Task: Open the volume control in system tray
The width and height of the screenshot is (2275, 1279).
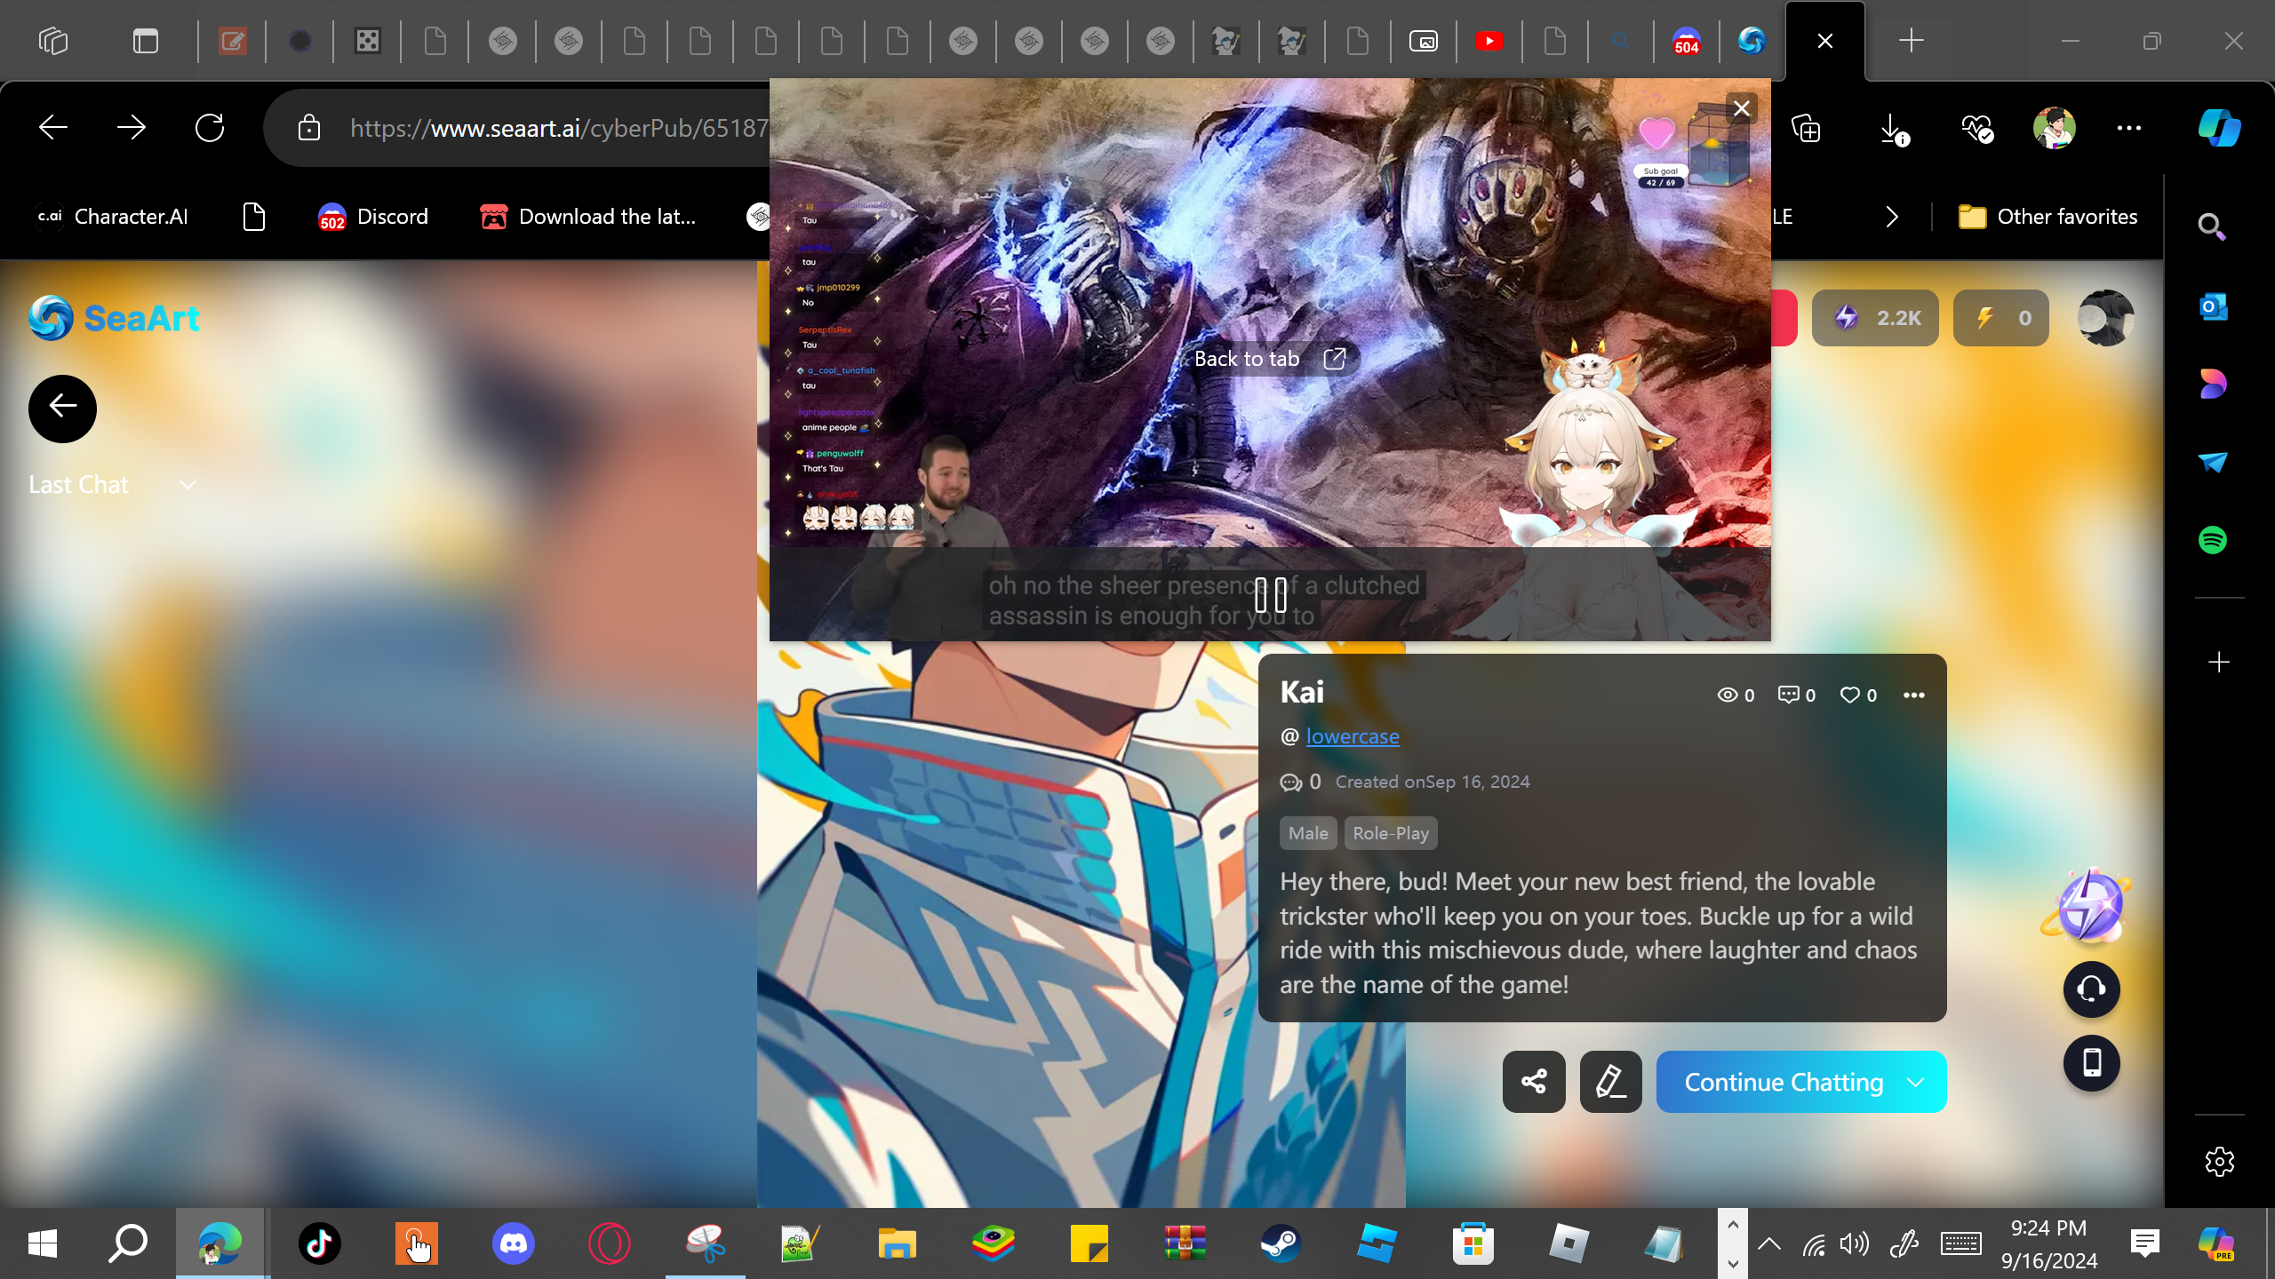Action: click(x=1855, y=1243)
